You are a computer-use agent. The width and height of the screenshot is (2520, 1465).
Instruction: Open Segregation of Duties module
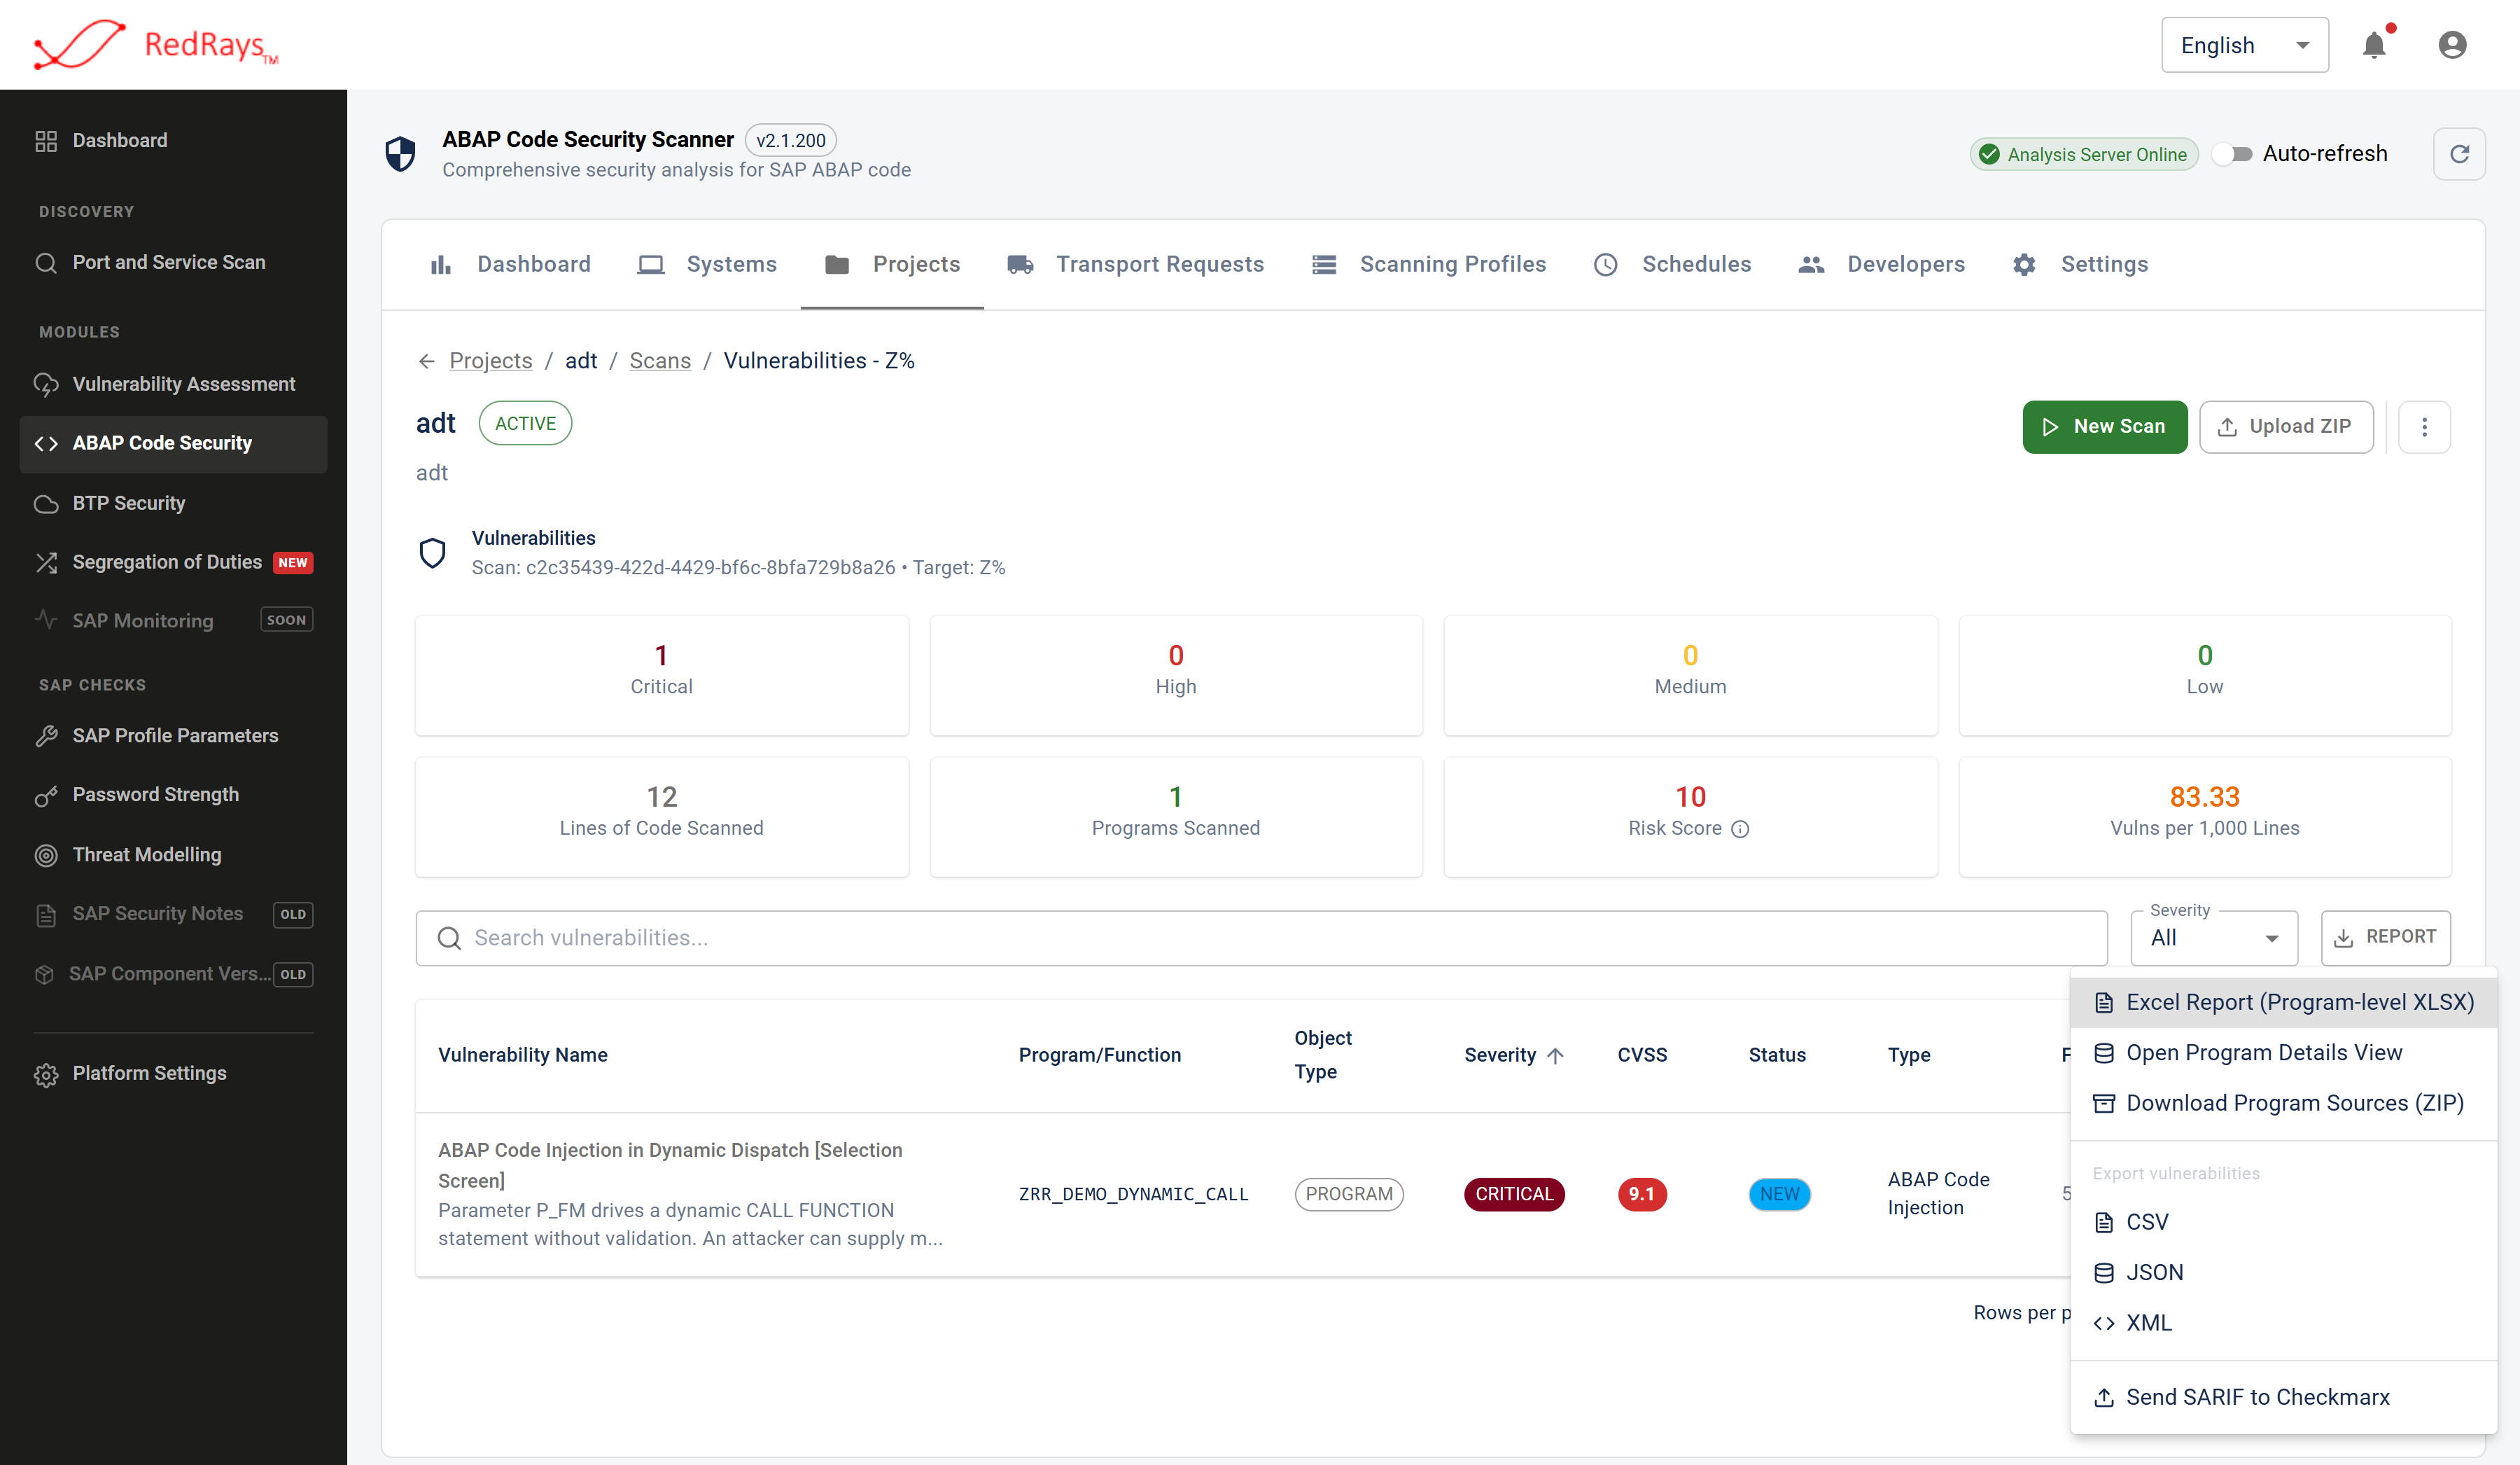(173, 562)
